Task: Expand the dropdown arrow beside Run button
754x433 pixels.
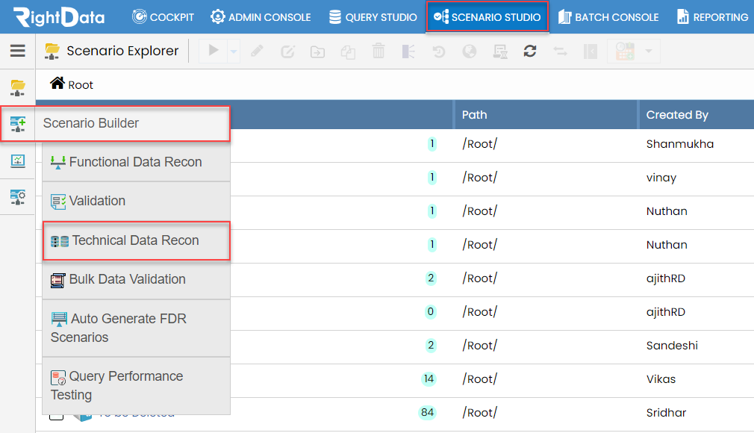Action: coord(233,52)
